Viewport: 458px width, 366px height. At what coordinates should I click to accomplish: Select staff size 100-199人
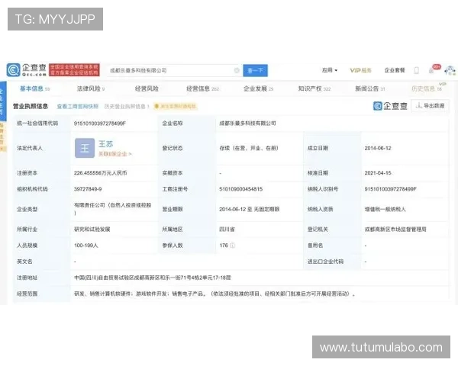85,246
